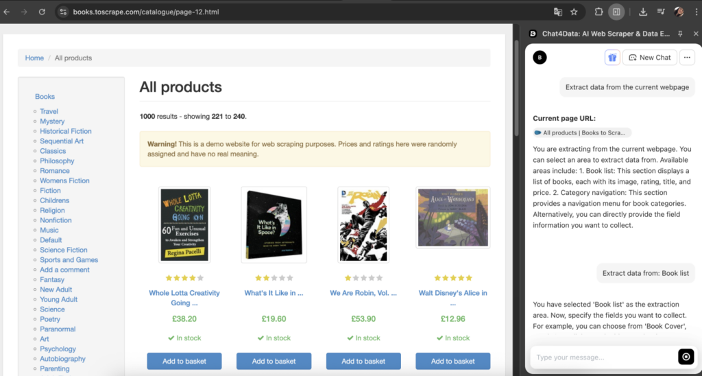
Task: Click the site information icon beside the URL
Action: 63,12
